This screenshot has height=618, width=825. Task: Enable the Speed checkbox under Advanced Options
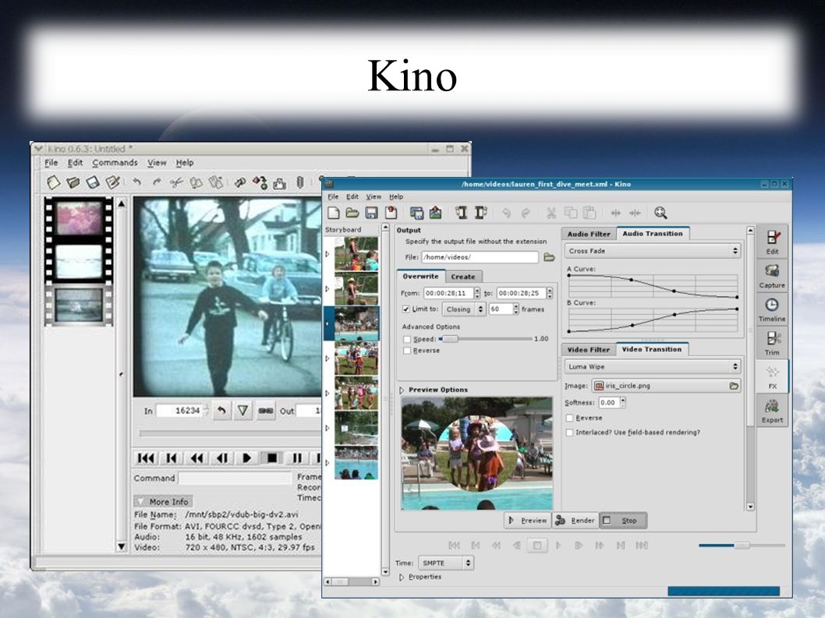point(407,339)
